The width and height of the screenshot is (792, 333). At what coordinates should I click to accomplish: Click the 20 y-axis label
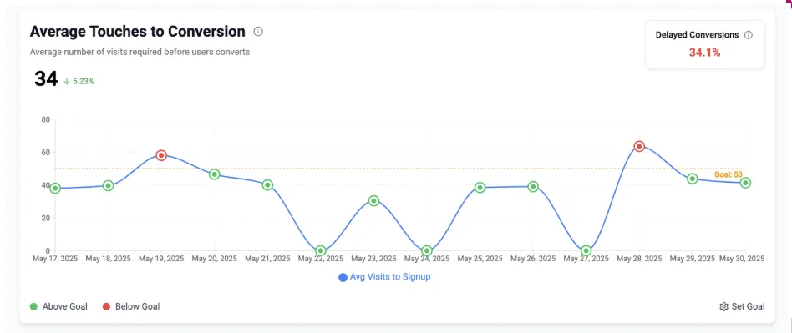(45, 218)
